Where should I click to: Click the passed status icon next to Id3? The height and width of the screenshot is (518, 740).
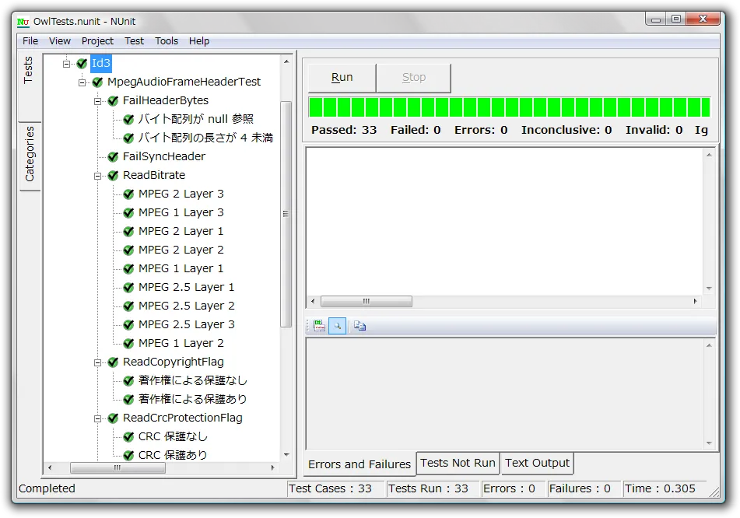(x=82, y=63)
